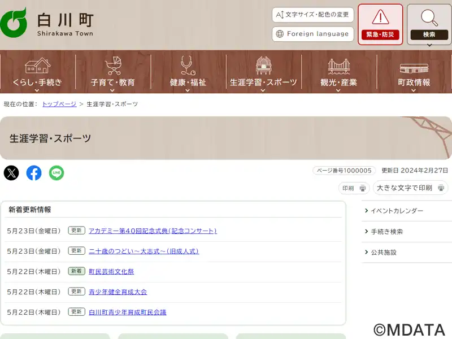Click the printer icon beside 大きな文字で印刷
Screen dimensions: 452x339
pyautogui.click(x=441, y=188)
